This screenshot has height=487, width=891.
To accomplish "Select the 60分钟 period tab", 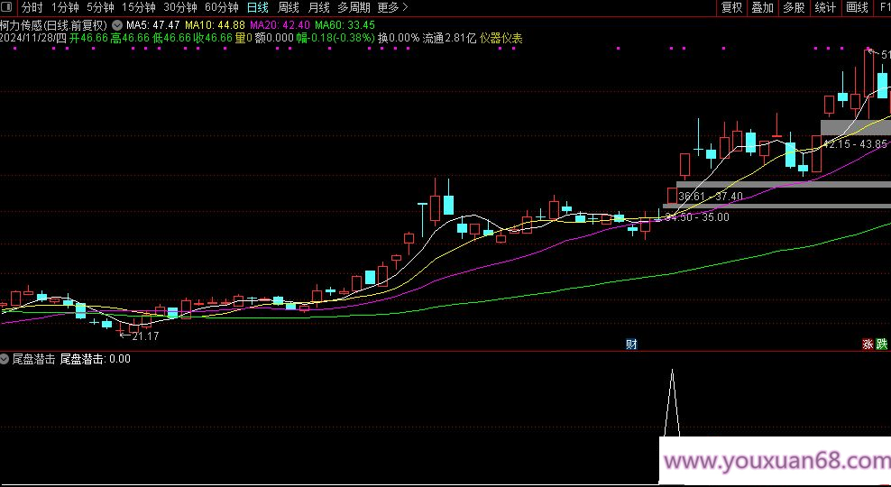I will pos(222,7).
